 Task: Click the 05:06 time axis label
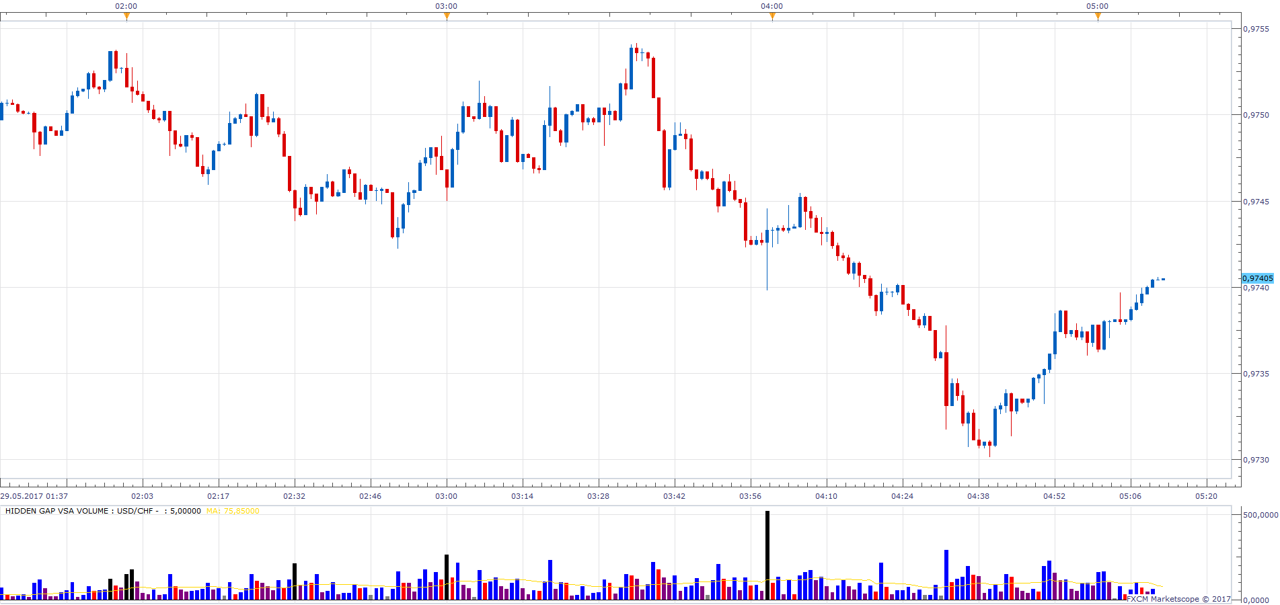(1130, 496)
